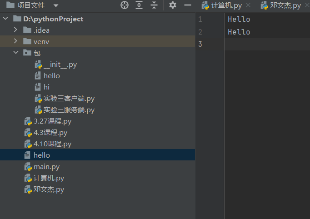The width and height of the screenshot is (310, 219).
Task: Close the 计算机.py editor tab
Action: point(248,5)
